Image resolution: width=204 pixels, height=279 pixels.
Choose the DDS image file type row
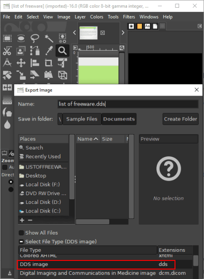105,264
